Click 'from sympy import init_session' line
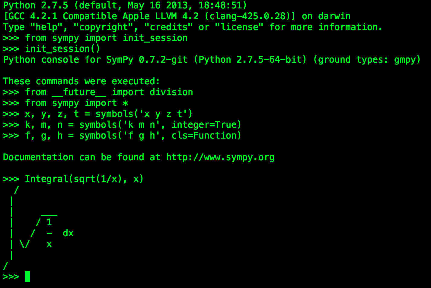431x288 pixels. [x=106, y=38]
